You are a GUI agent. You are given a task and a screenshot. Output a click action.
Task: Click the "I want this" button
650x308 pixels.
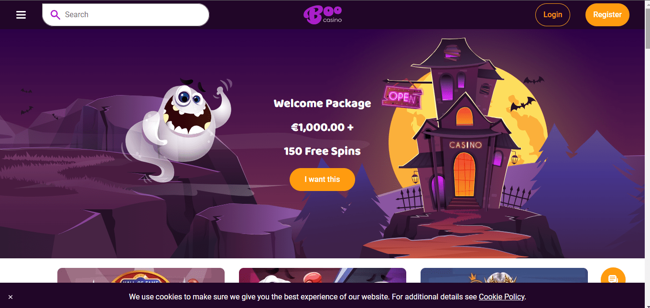click(x=322, y=180)
